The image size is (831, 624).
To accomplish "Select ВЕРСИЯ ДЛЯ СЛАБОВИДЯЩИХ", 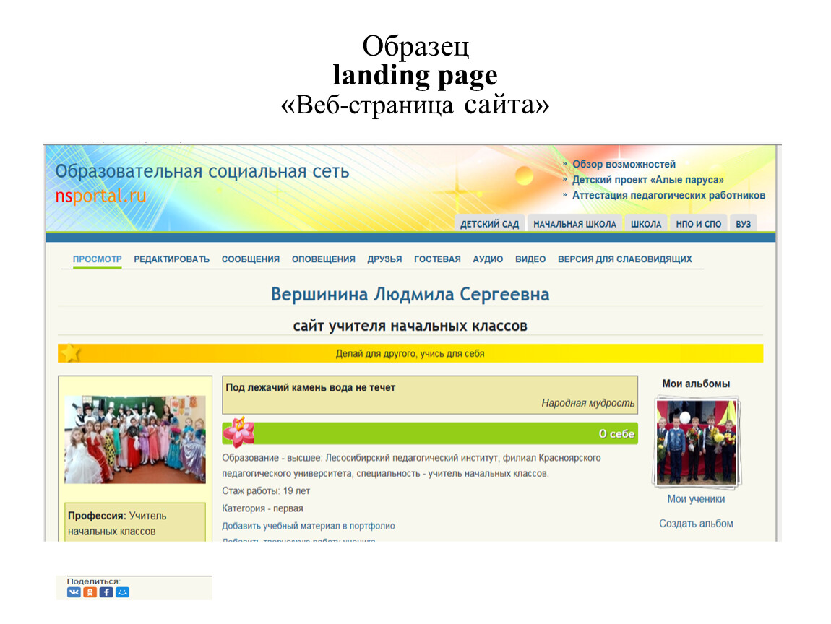I will point(625,259).
